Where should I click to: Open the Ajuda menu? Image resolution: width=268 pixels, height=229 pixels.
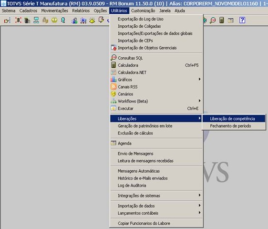(x=180, y=10)
